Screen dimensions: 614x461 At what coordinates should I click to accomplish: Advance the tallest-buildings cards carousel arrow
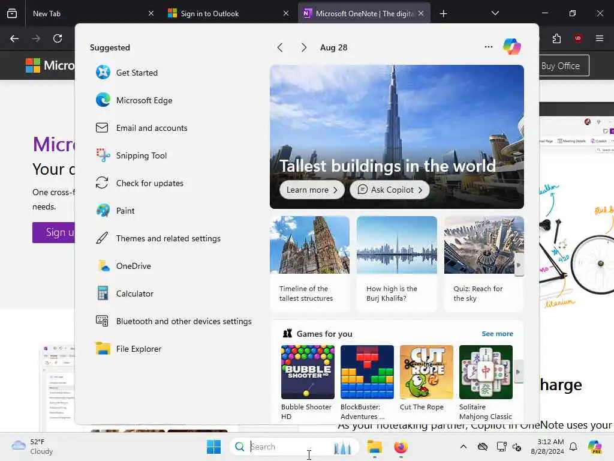point(519,265)
